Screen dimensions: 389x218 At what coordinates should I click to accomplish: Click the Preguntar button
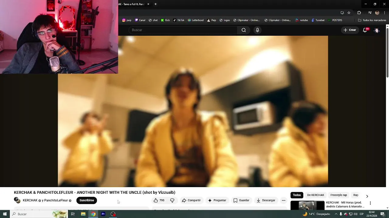217,200
